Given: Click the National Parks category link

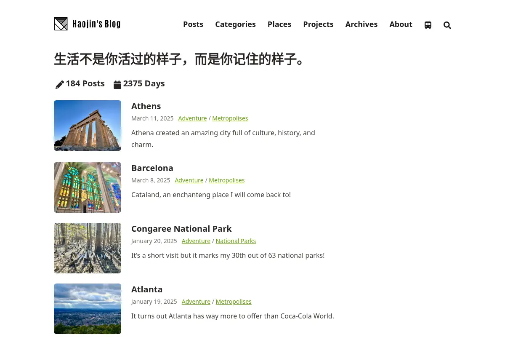Looking at the screenshot, I should 236,241.
